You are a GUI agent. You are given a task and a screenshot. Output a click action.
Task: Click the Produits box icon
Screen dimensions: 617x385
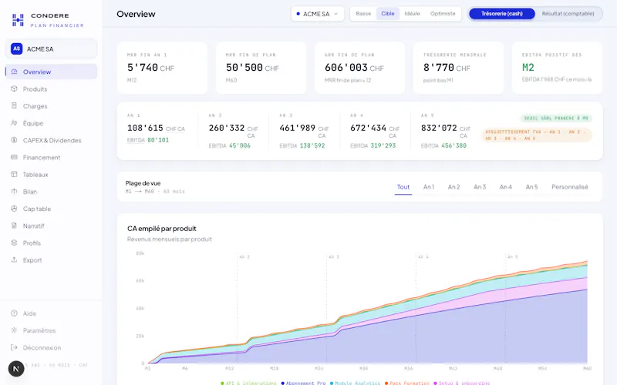click(14, 89)
